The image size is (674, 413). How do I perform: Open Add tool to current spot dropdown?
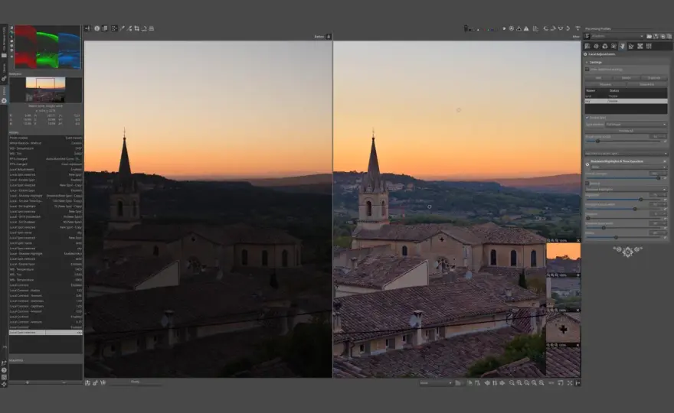[626, 153]
